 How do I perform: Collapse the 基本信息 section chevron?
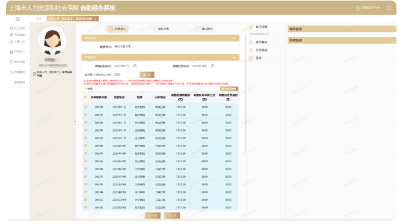(234, 38)
